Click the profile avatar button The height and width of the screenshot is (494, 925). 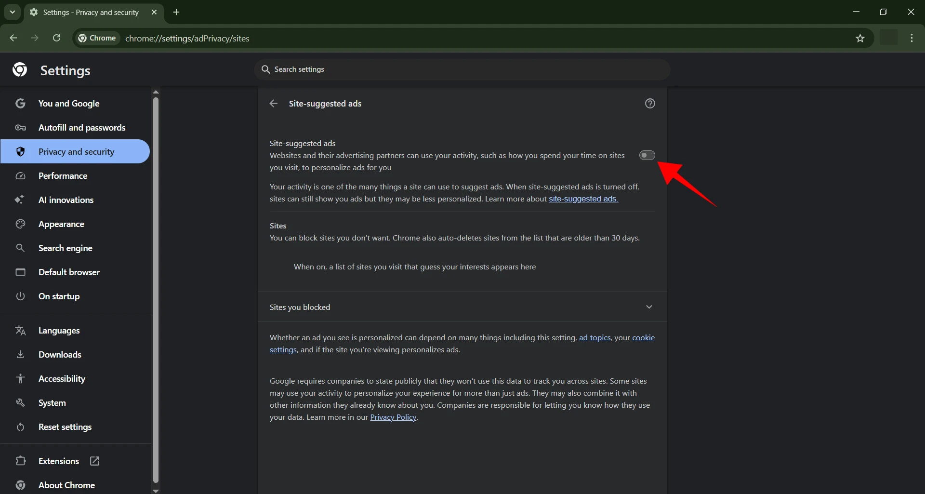889,37
